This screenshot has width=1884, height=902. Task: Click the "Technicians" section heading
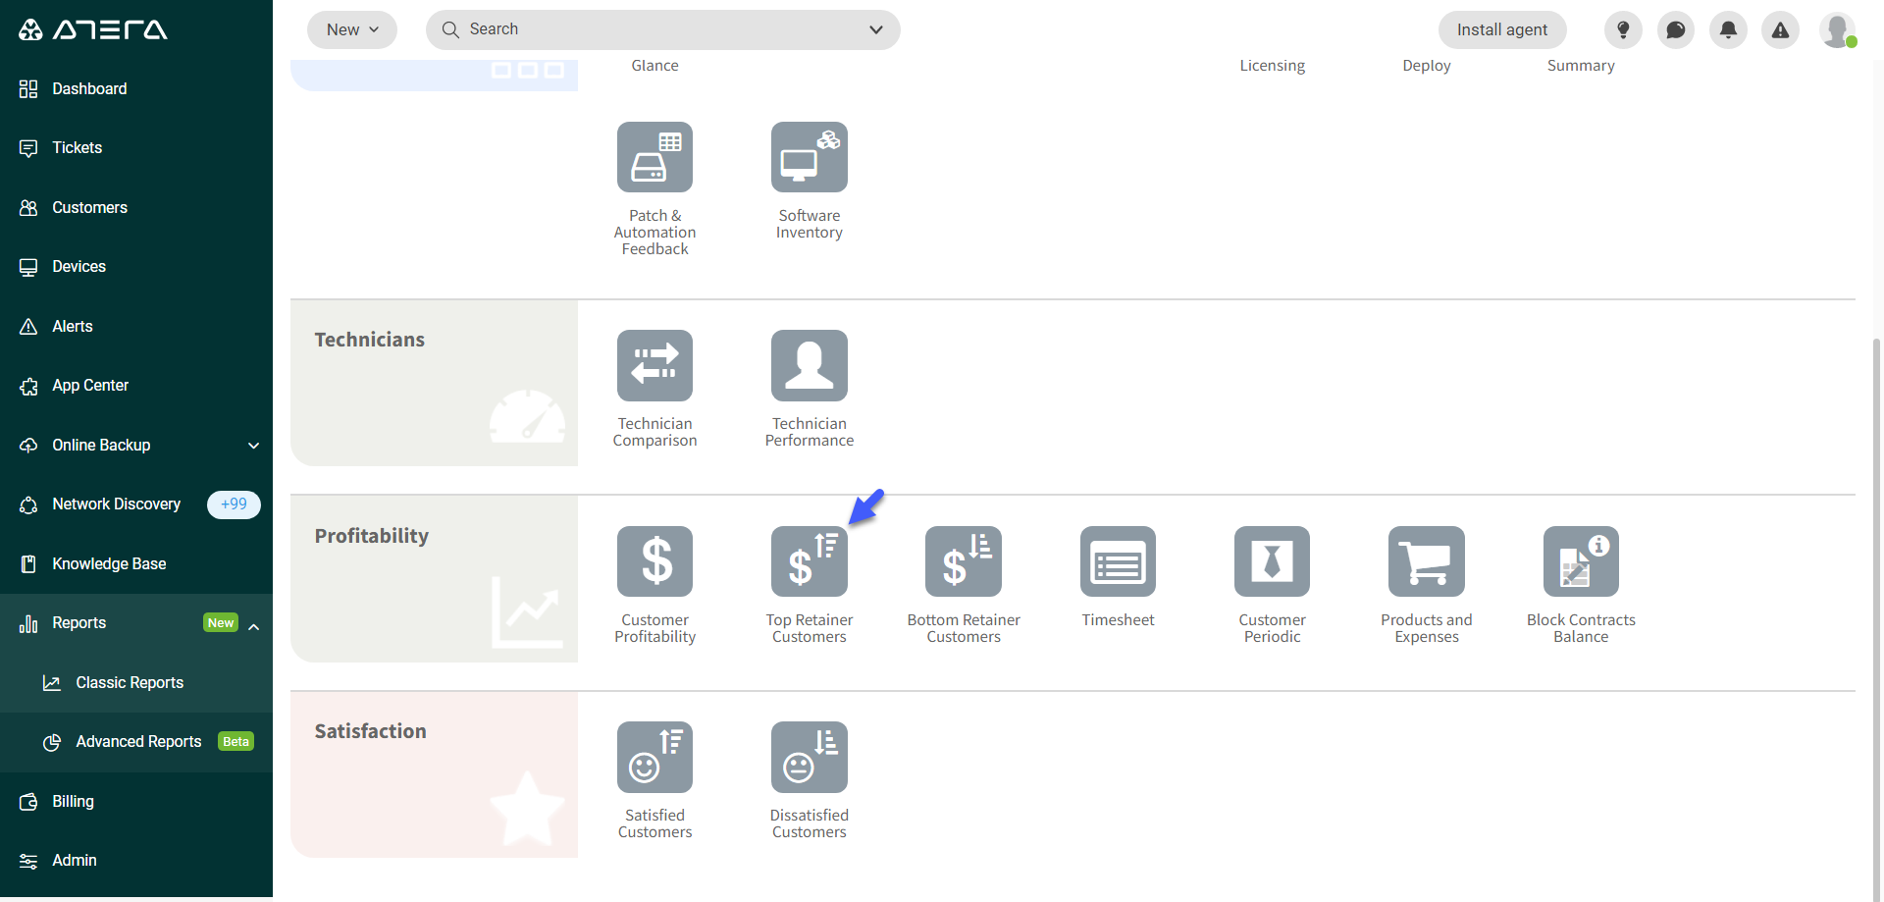370,340
